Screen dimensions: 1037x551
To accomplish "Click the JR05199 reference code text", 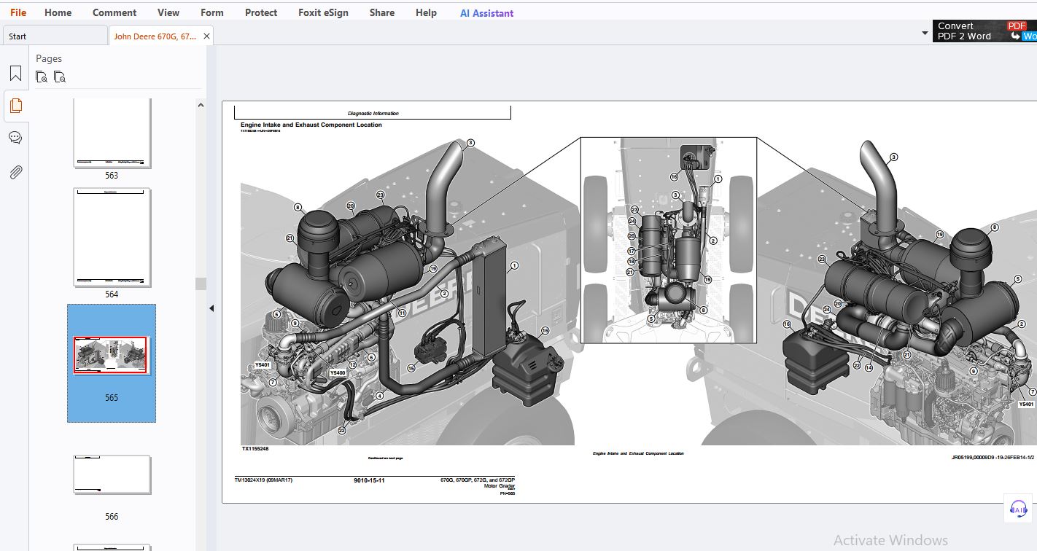I will coord(993,457).
